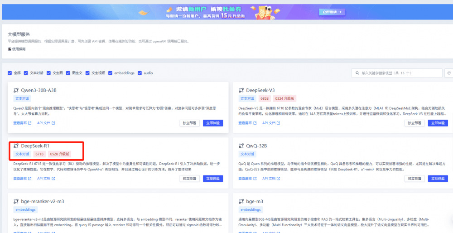The height and width of the screenshot is (233, 453).
Task: Open API 文档 link under Qwen3-30B-A3B
Action: click(46, 123)
